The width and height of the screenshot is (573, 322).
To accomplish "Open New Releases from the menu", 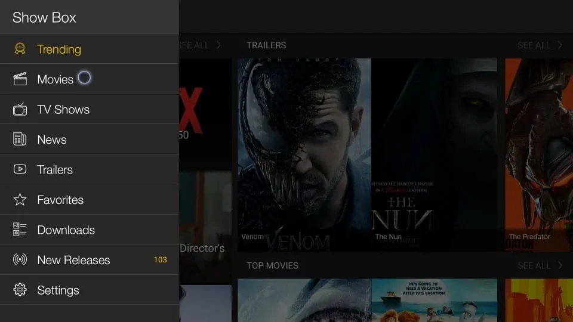I will coord(90,259).
